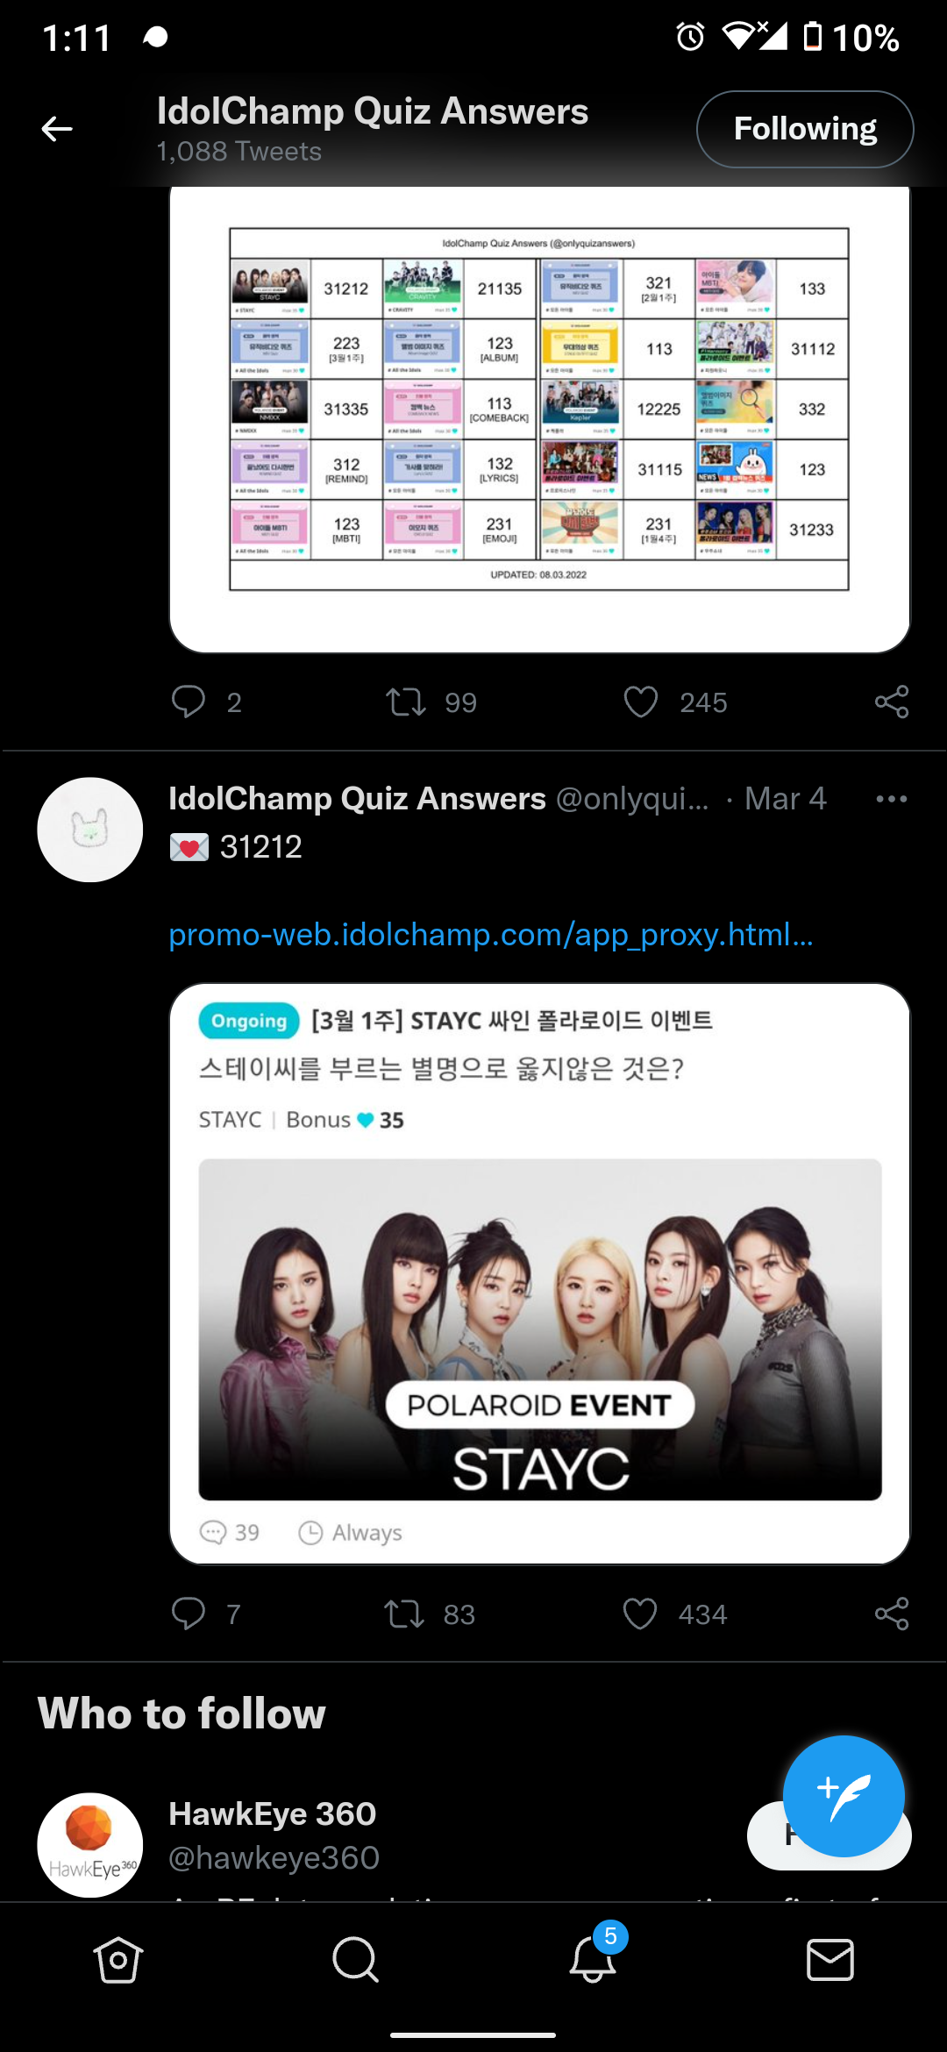Tap the back arrow in header
Screen dimensions: 947x2052
[x=57, y=129]
